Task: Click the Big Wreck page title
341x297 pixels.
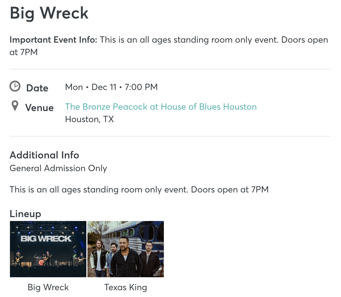Action: 49,13
